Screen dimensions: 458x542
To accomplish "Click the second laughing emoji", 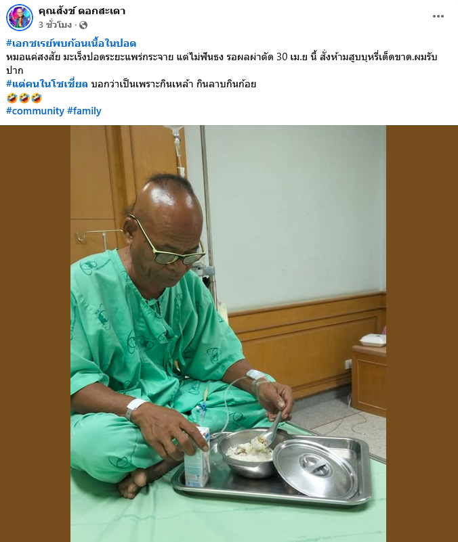I will [24, 98].
